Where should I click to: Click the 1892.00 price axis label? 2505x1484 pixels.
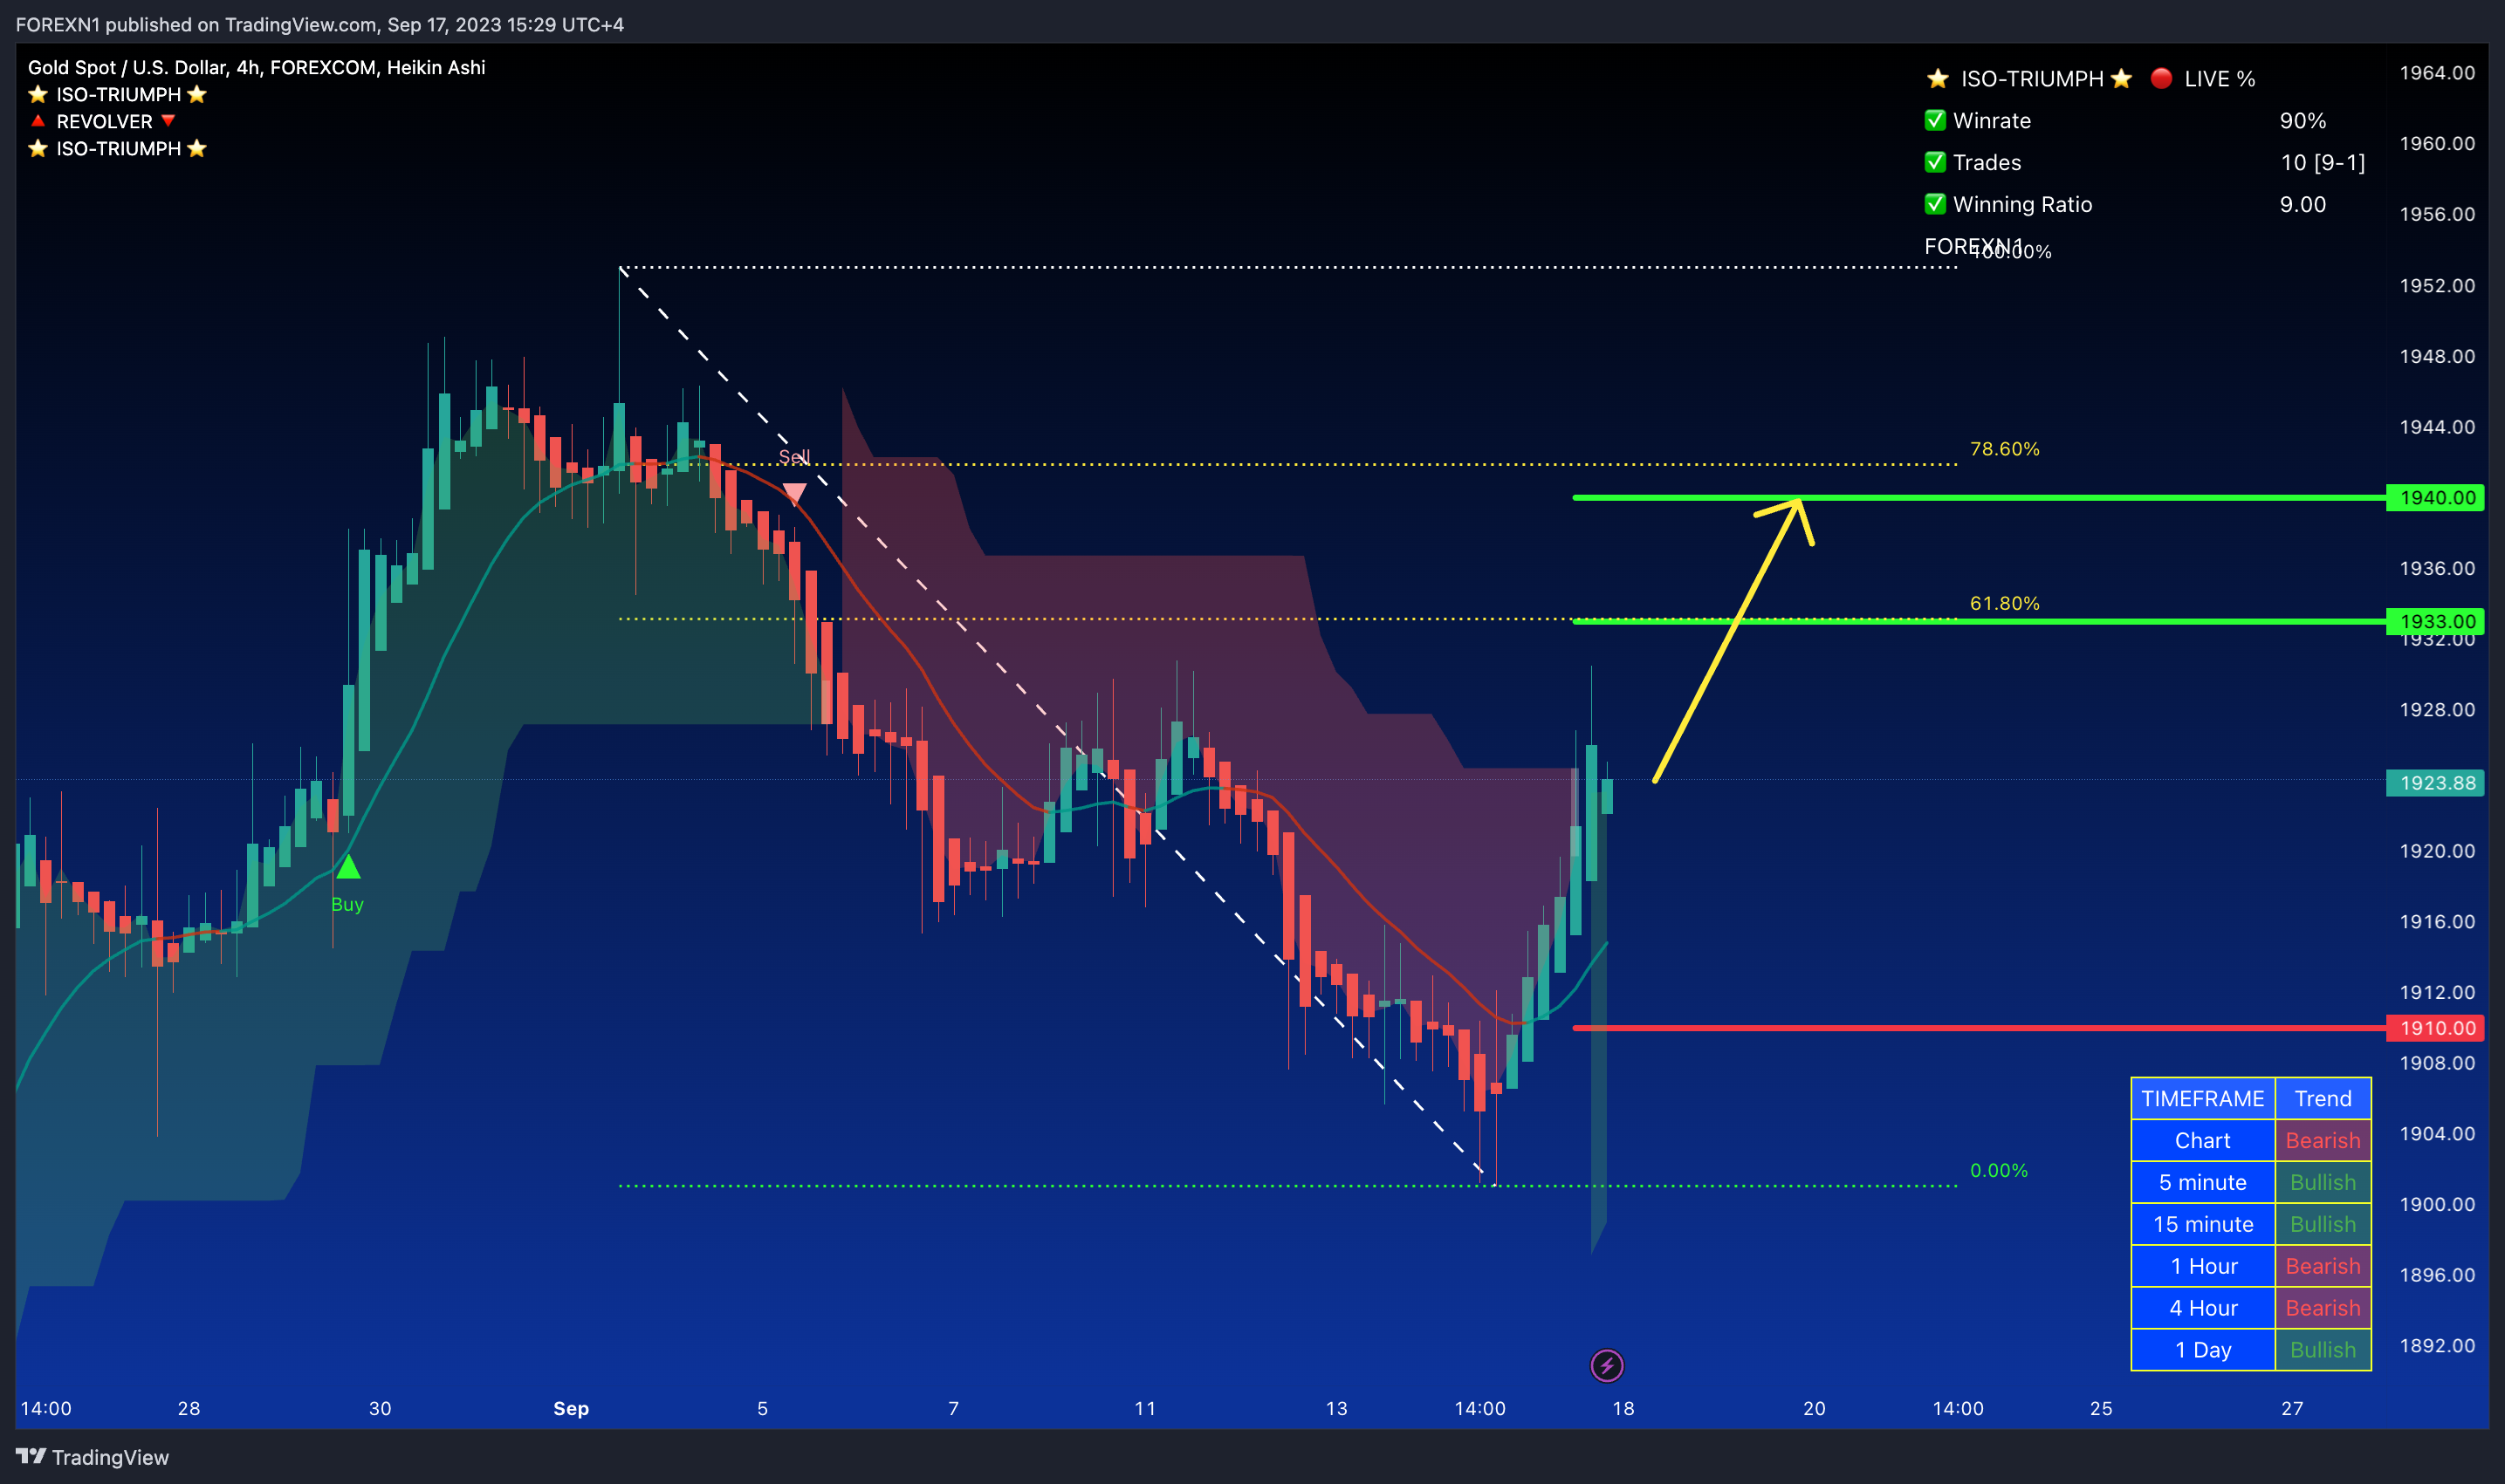pyautogui.click(x=2437, y=1345)
